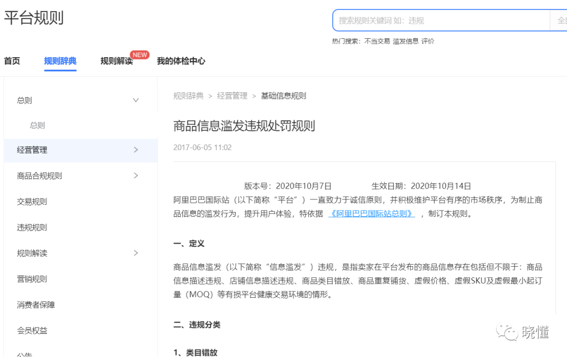Screen dimensions: 567x357
Task: Open 商品合规规则 in the sidebar
Action: point(39,176)
